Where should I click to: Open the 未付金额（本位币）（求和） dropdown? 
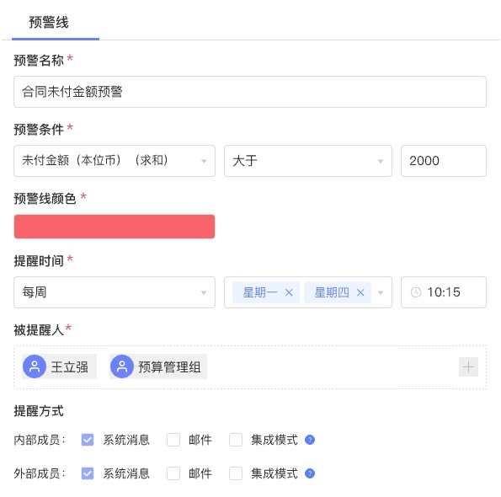(x=115, y=161)
